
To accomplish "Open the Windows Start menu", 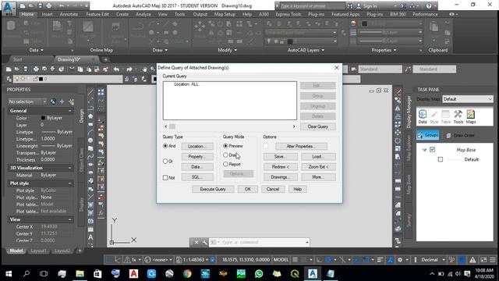I will [9, 274].
